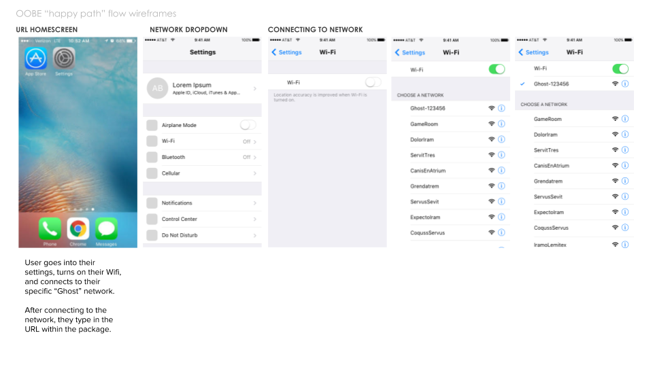The height and width of the screenshot is (367, 653).
Task: Tap the AB profile avatar in Settings
Action: coord(158,88)
